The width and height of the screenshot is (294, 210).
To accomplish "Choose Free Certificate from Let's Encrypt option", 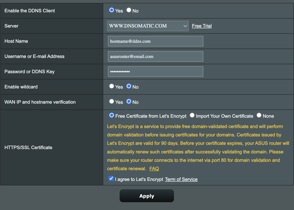I will click(x=112, y=115).
